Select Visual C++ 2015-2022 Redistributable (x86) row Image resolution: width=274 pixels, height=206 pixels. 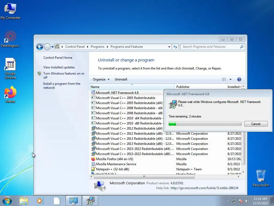tap(165, 154)
